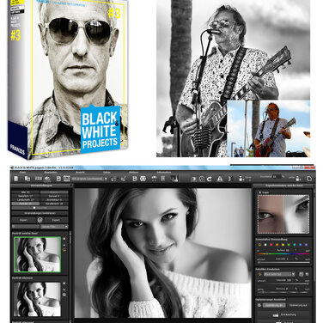The height and width of the screenshot is (323, 323).
Task: Open the Bearbeiten menu
Action: 51,173
